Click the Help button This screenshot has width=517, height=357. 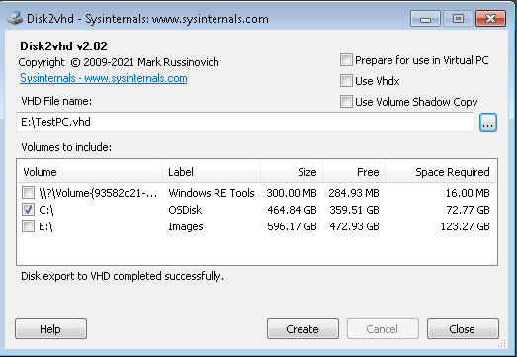pos(50,329)
